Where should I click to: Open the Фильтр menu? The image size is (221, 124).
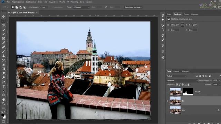(62, 2)
